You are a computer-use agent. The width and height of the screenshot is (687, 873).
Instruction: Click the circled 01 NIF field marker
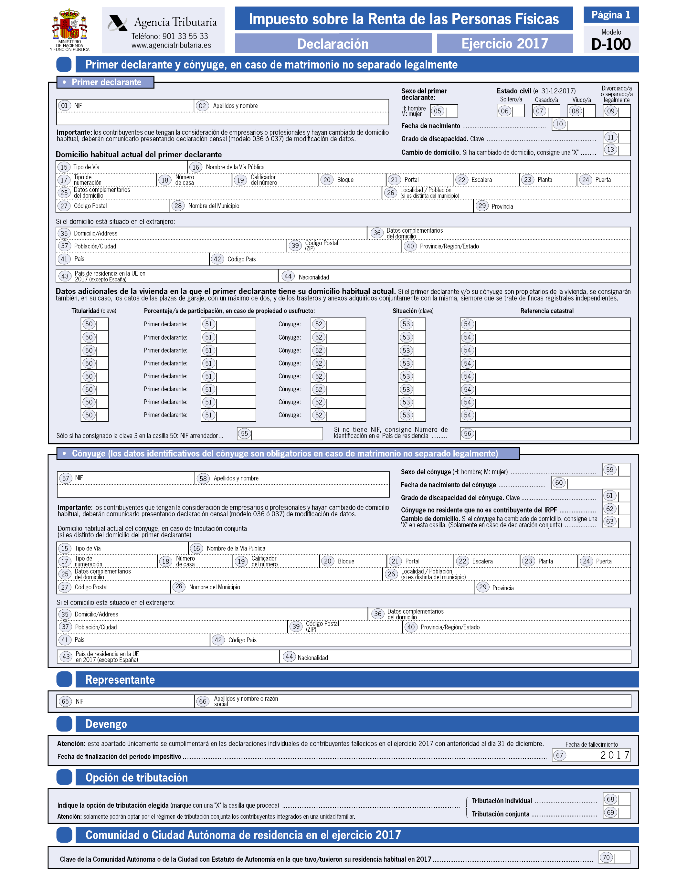tap(64, 106)
